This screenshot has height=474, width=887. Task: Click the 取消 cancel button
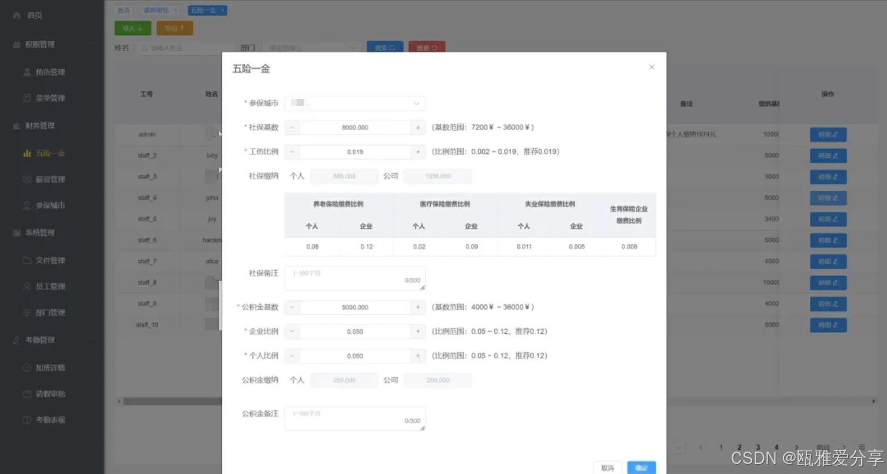pyautogui.click(x=607, y=467)
